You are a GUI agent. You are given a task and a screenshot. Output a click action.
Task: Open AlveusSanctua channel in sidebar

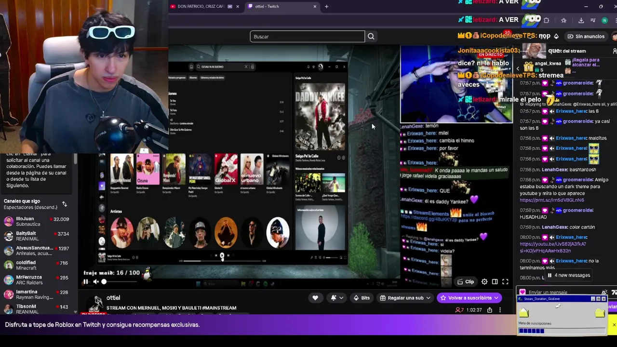(37, 251)
